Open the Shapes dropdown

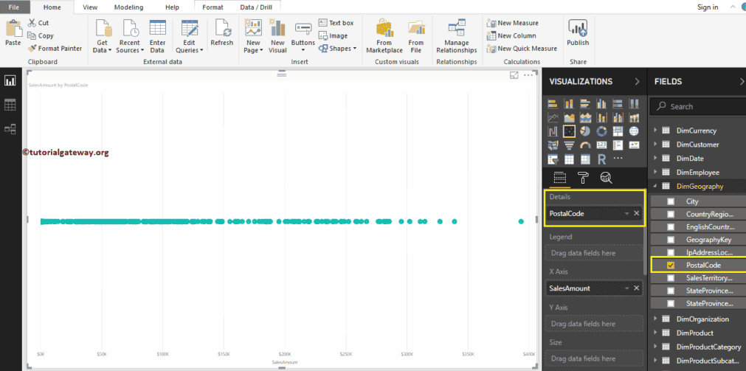coord(338,49)
